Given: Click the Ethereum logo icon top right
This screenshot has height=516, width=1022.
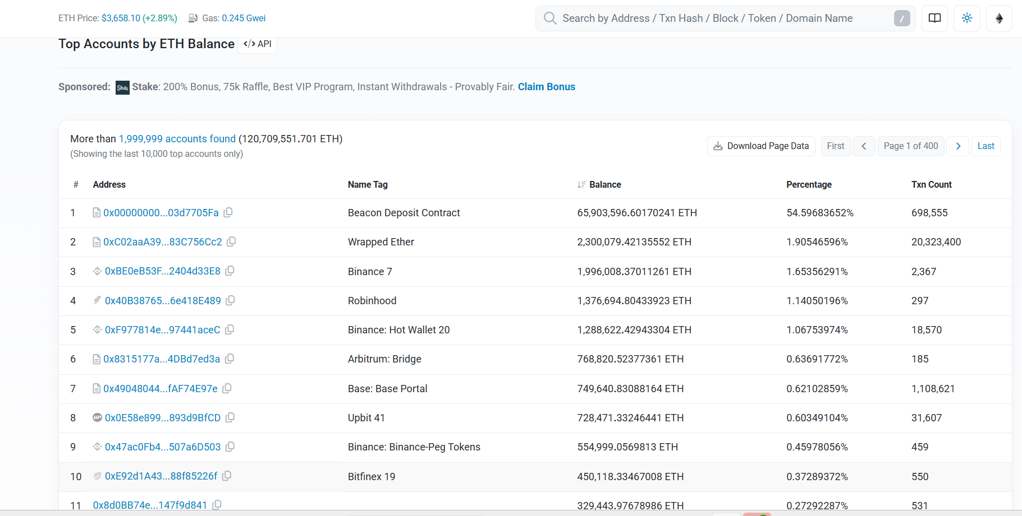Looking at the screenshot, I should [x=999, y=18].
